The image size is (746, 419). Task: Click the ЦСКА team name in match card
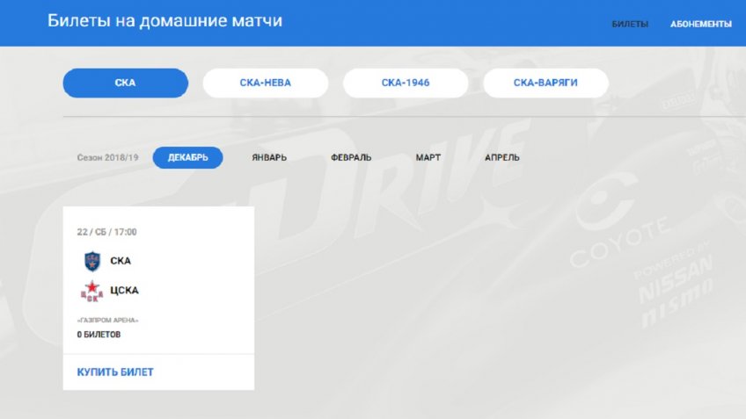(124, 290)
